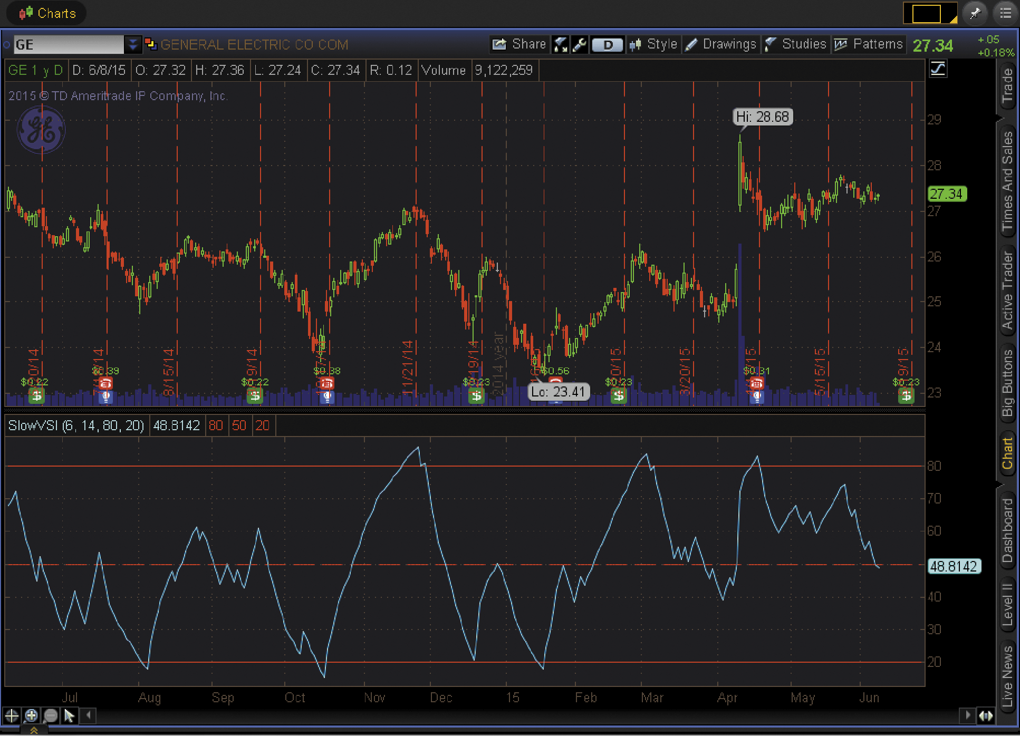This screenshot has width=1020, height=736.
Task: Switch to Times And Sales sidebar tab
Action: point(1007,181)
